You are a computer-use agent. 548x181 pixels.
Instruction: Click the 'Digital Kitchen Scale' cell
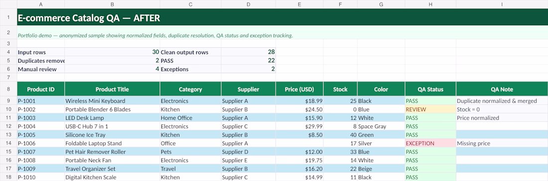click(x=112, y=177)
